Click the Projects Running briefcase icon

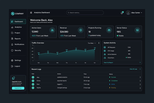click(109, 30)
